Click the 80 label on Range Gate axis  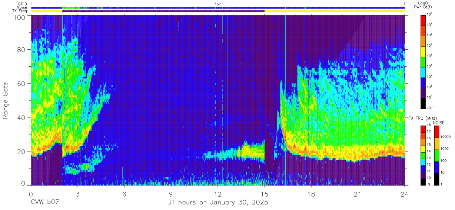tap(21, 50)
